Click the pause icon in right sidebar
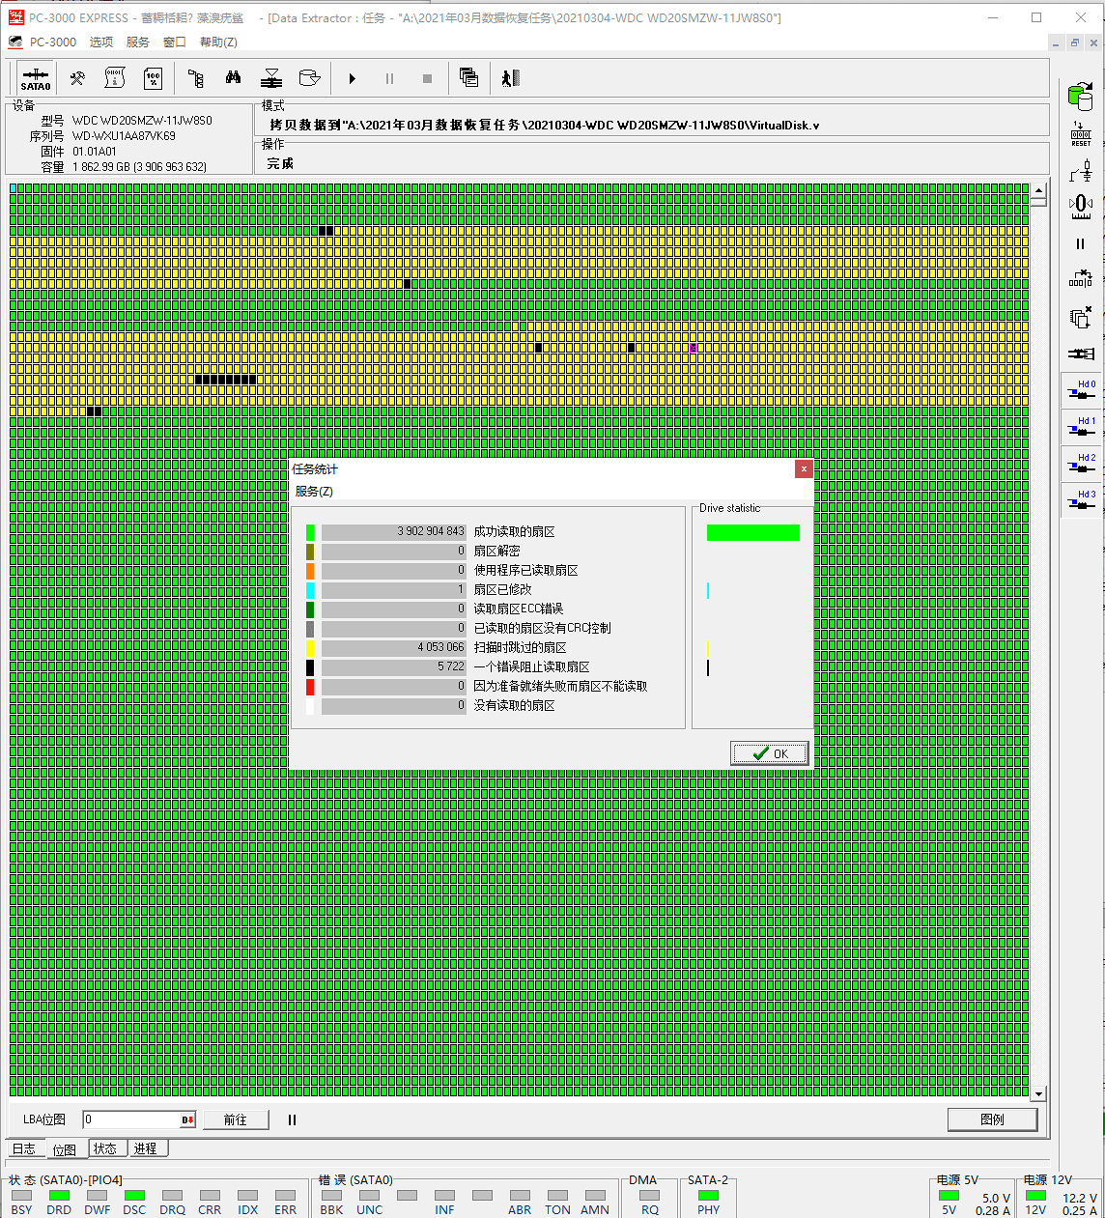 pyautogui.click(x=1081, y=243)
